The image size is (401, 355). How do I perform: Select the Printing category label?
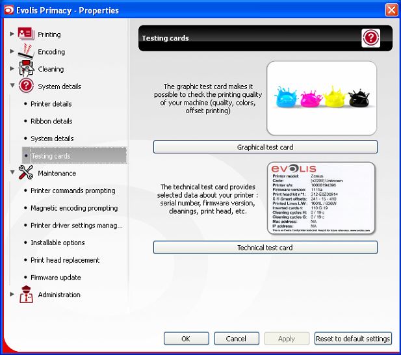click(x=49, y=34)
